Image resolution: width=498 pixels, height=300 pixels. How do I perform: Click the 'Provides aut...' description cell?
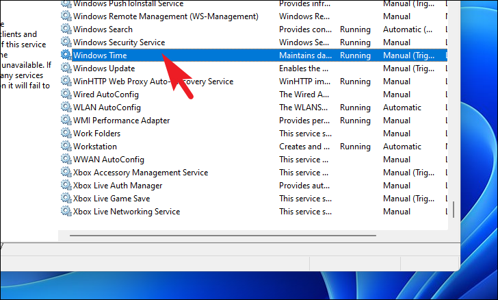[304, 186]
